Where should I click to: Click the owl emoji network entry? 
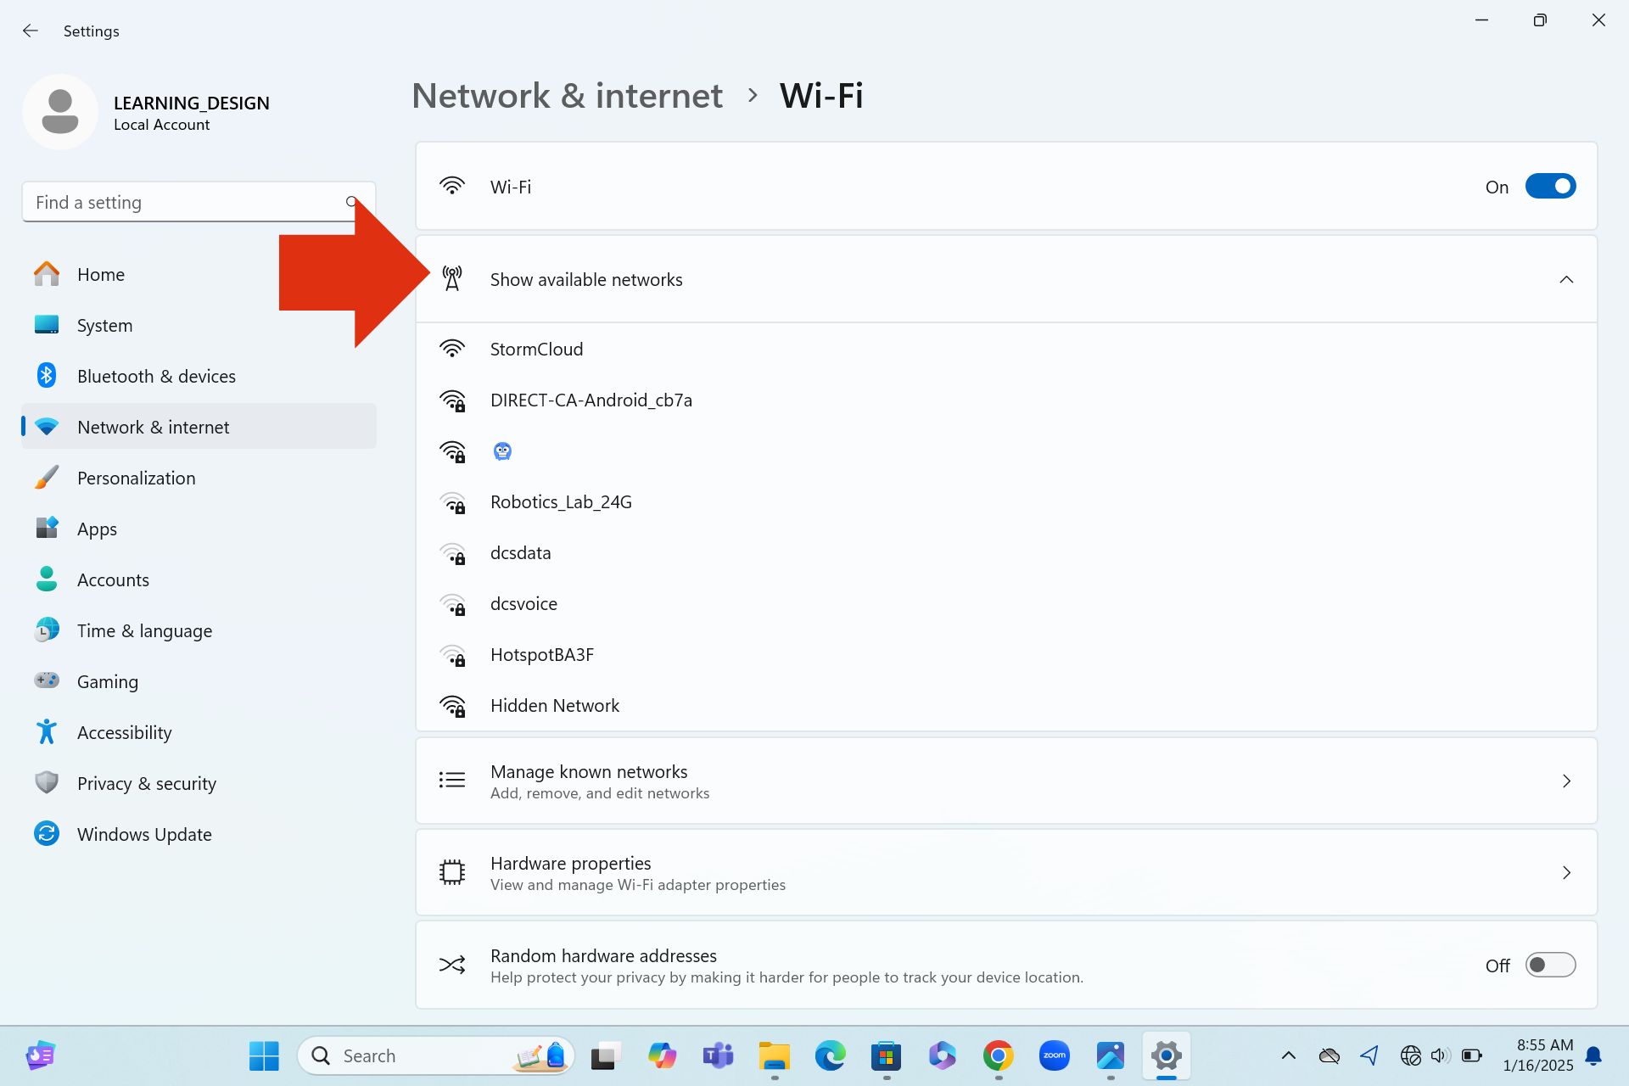coord(502,451)
